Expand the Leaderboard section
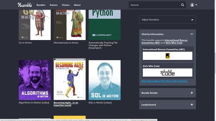This screenshot has height=121, width=216. pos(167,105)
